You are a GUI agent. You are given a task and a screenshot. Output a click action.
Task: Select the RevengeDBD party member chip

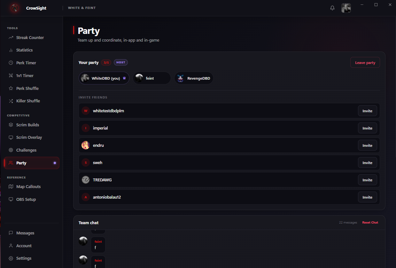tap(194, 78)
